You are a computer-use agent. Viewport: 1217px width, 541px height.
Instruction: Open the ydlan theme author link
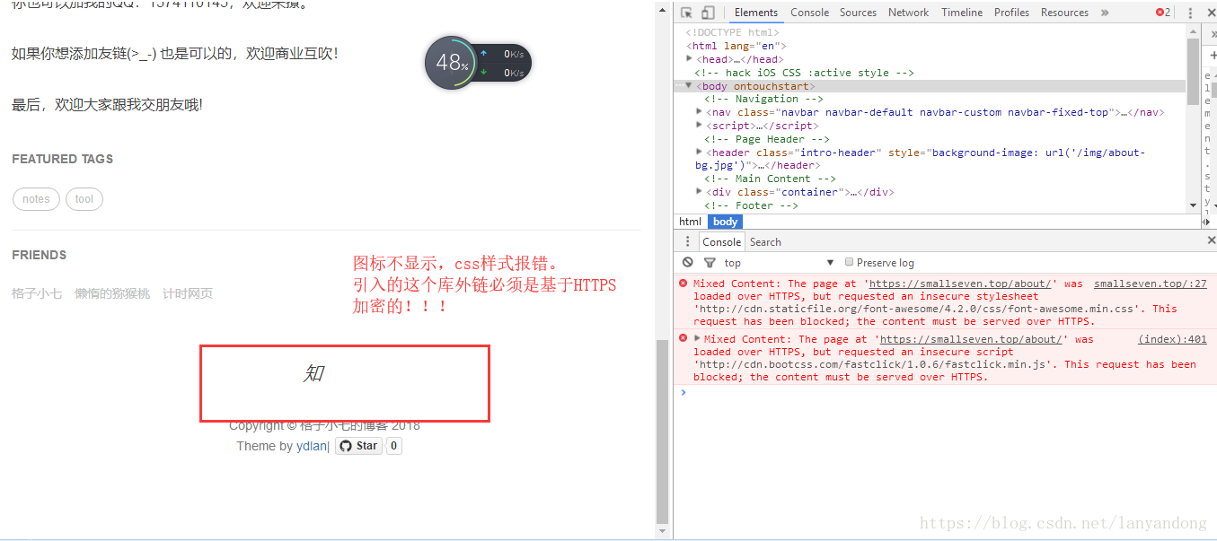[312, 446]
